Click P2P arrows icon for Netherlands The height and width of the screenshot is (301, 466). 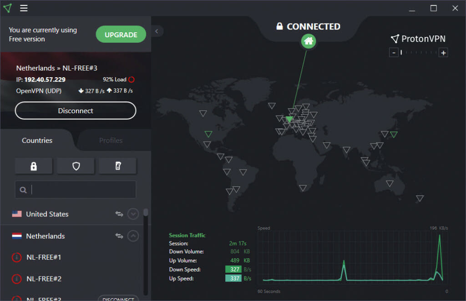coord(119,236)
